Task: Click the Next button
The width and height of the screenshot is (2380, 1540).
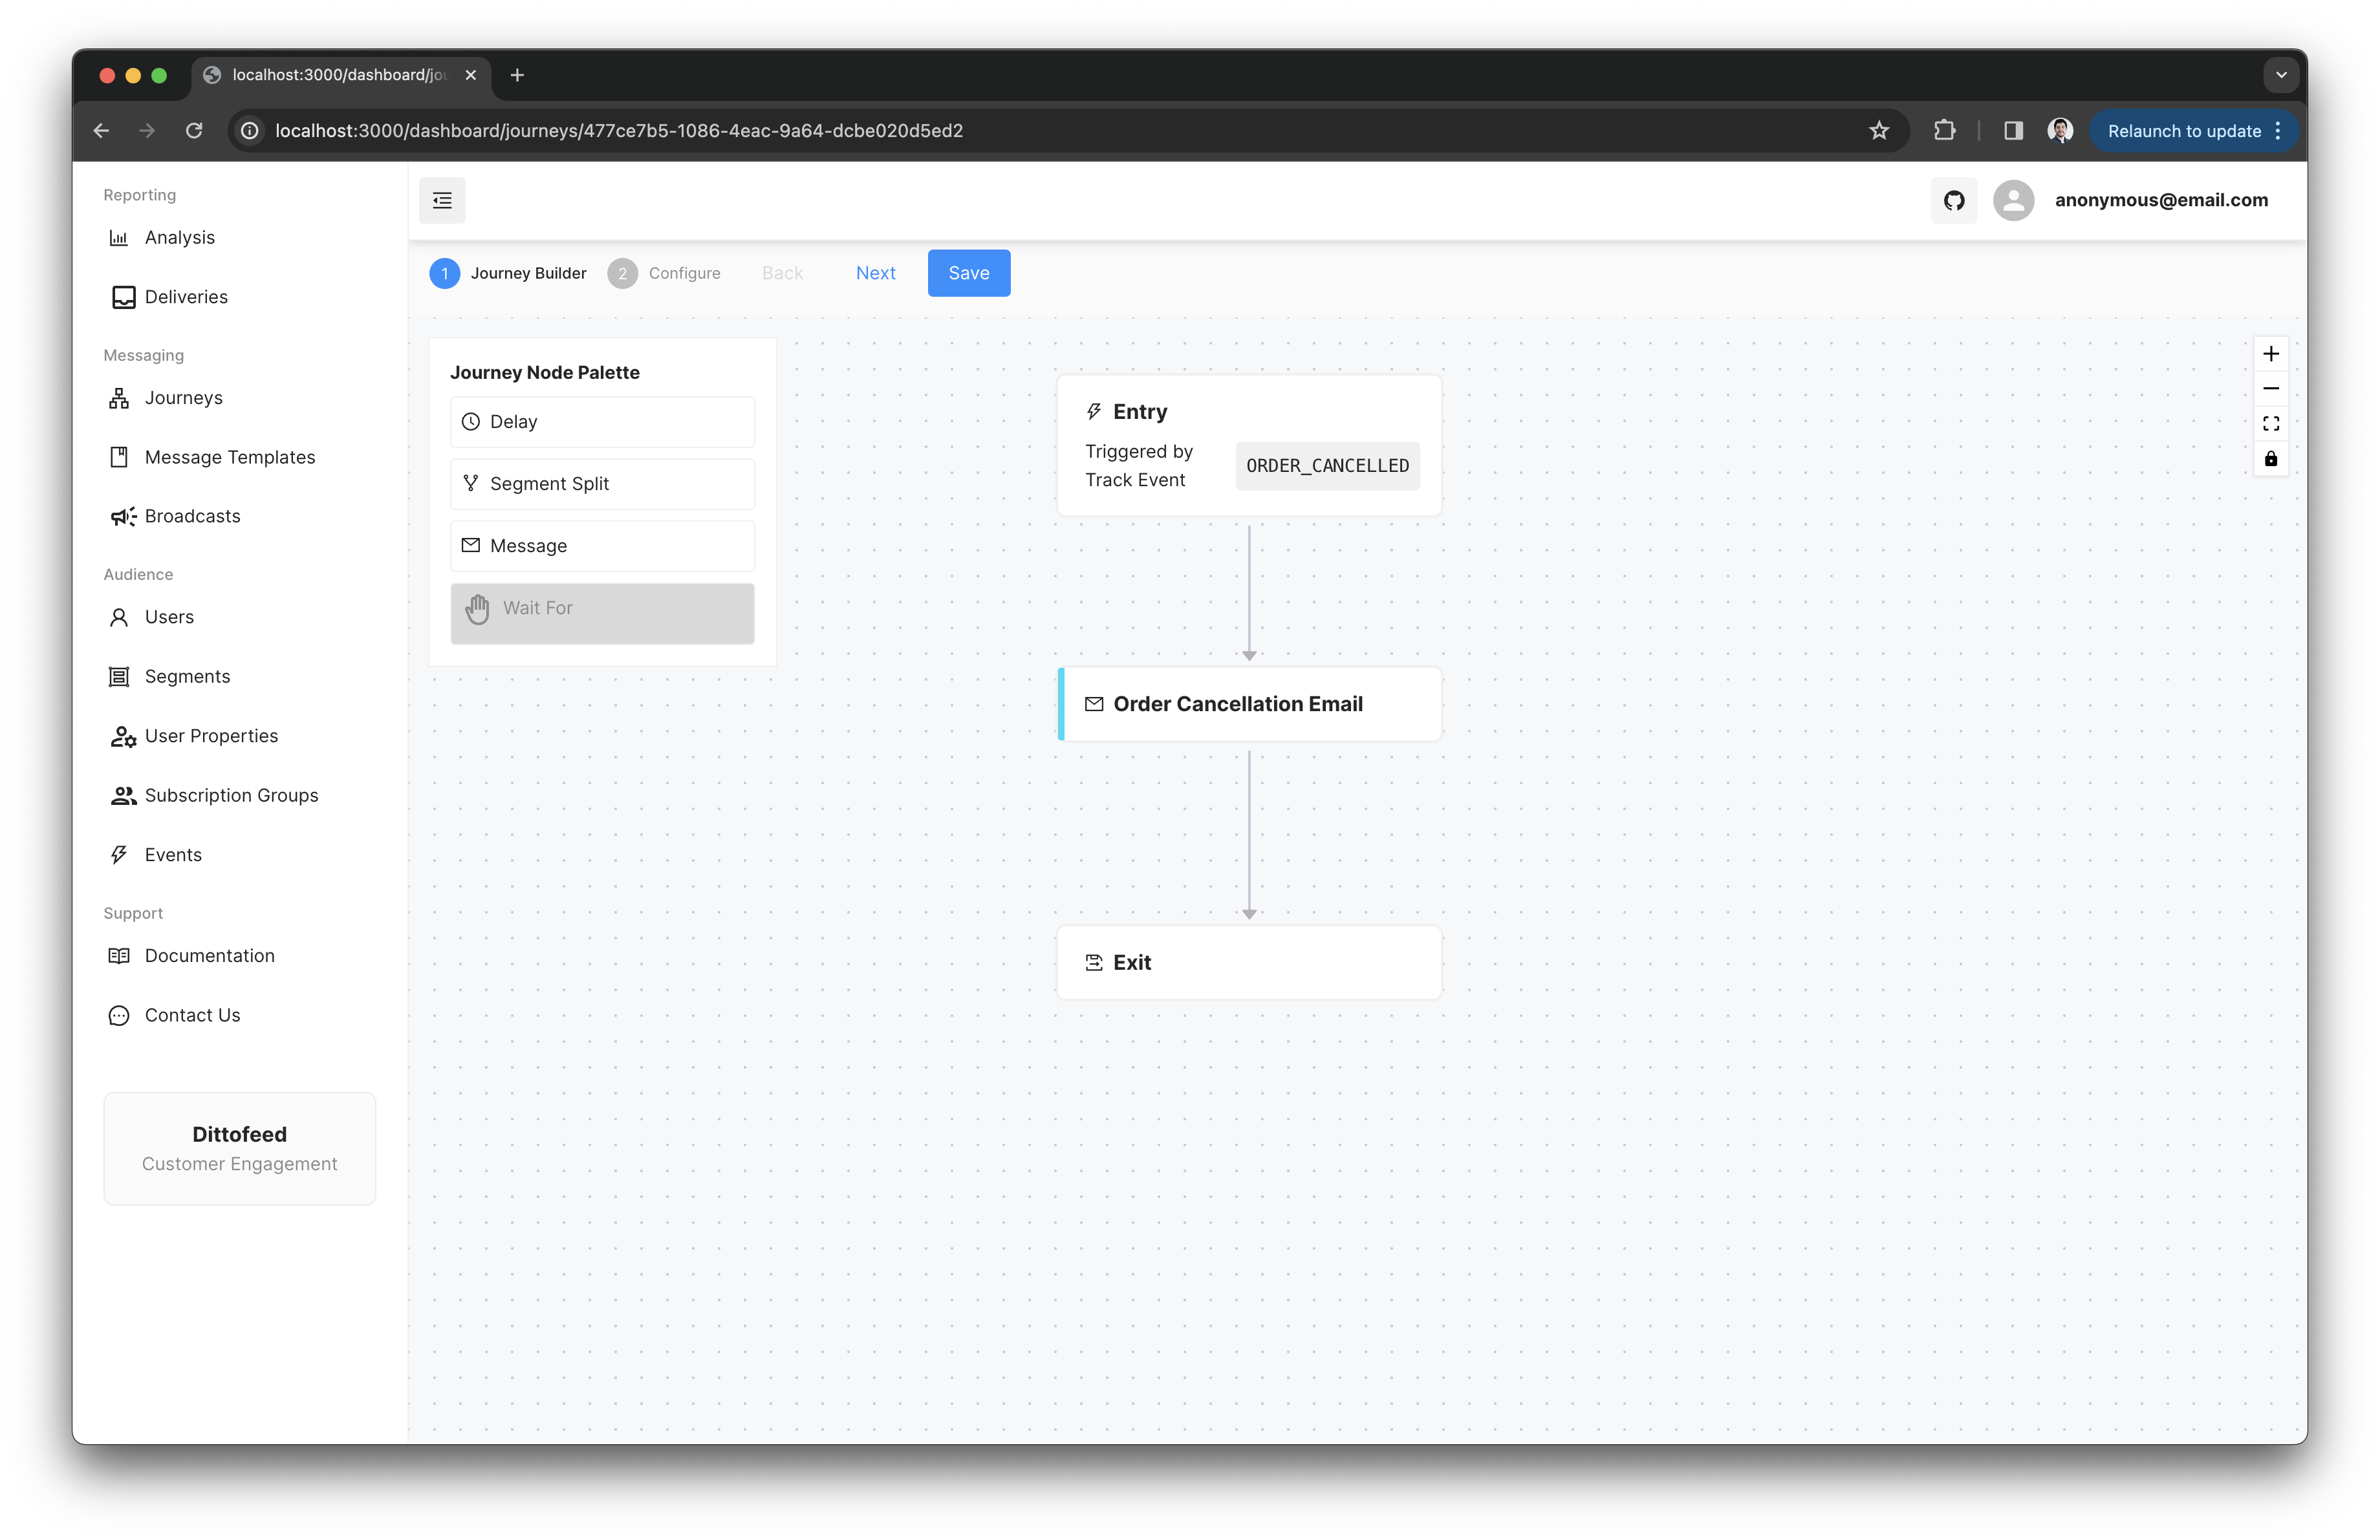Action: click(875, 273)
